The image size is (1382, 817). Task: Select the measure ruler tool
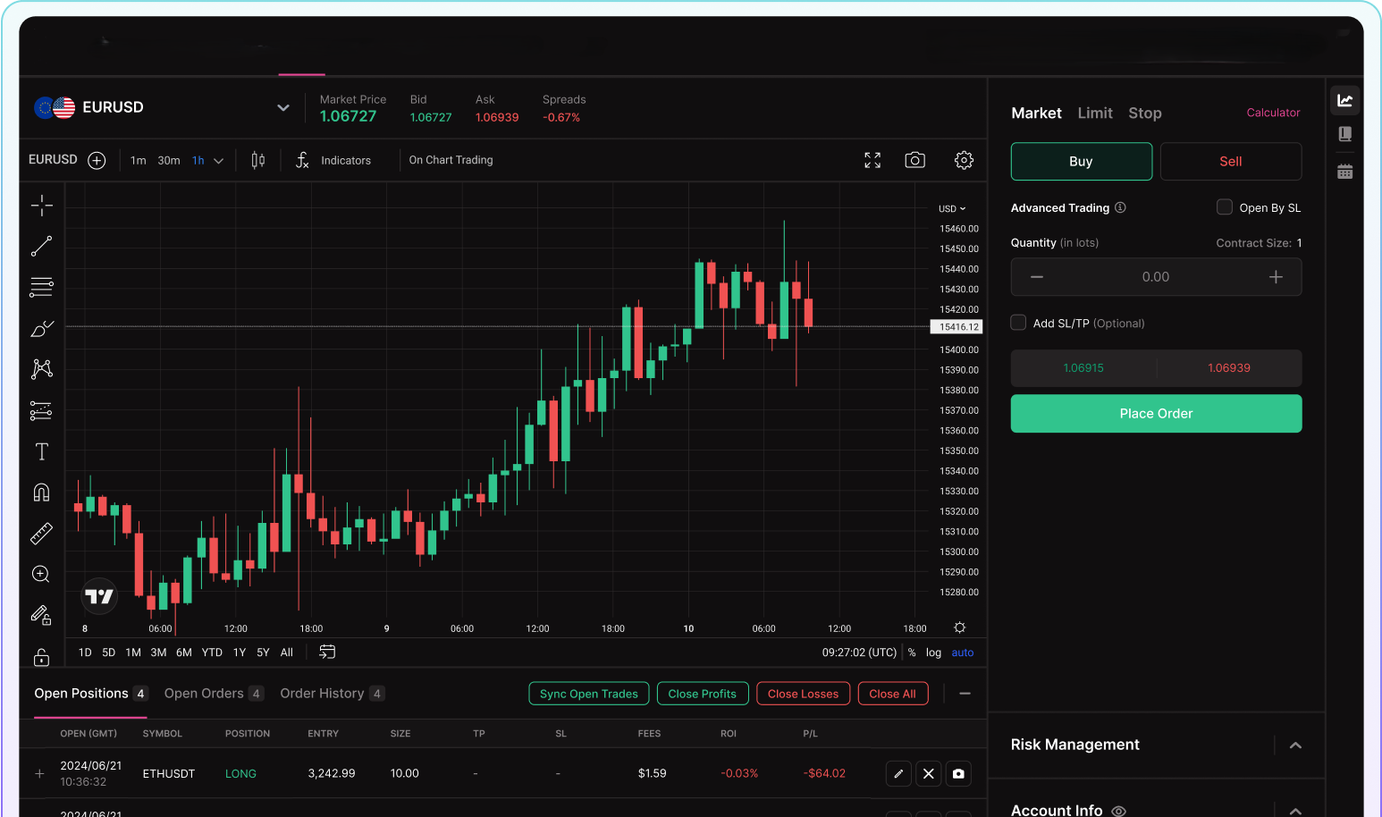[41, 533]
